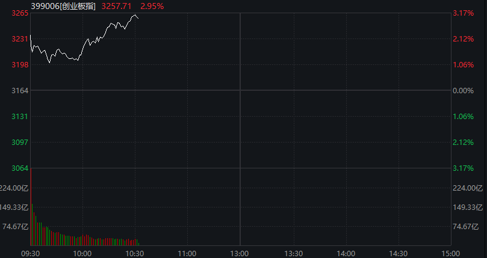Select the 11:00 time axis marker
Screen dimensions: 487x258
click(x=187, y=254)
